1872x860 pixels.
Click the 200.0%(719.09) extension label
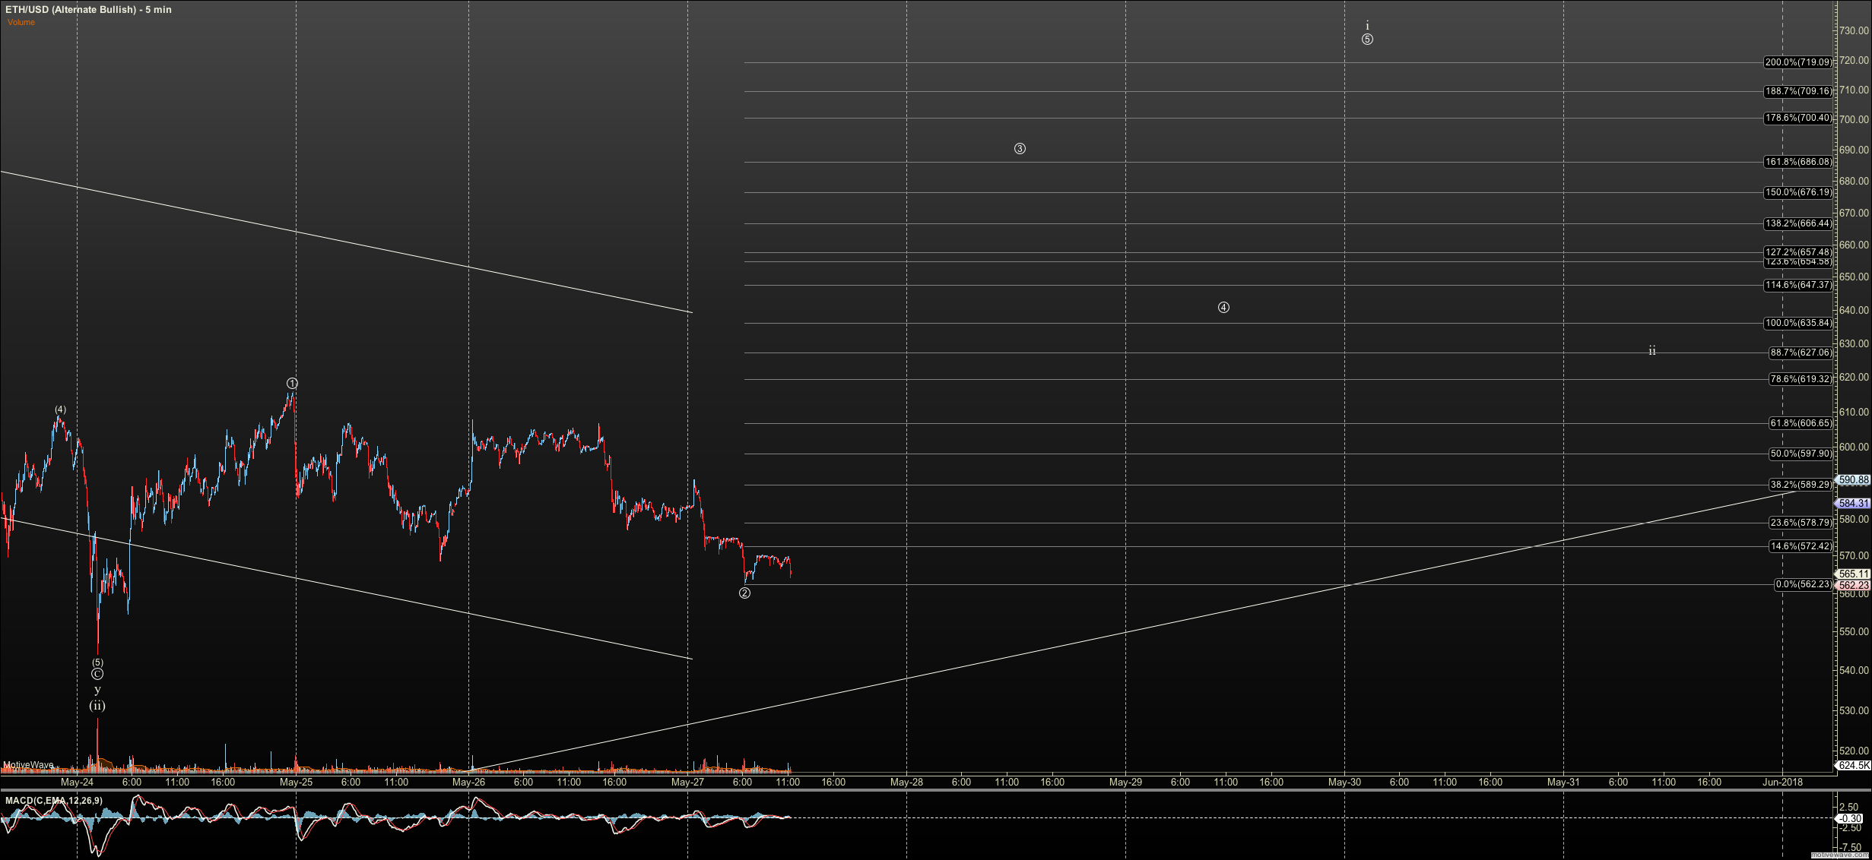[x=1798, y=62]
